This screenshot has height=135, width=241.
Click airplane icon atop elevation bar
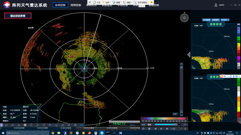(181, 67)
